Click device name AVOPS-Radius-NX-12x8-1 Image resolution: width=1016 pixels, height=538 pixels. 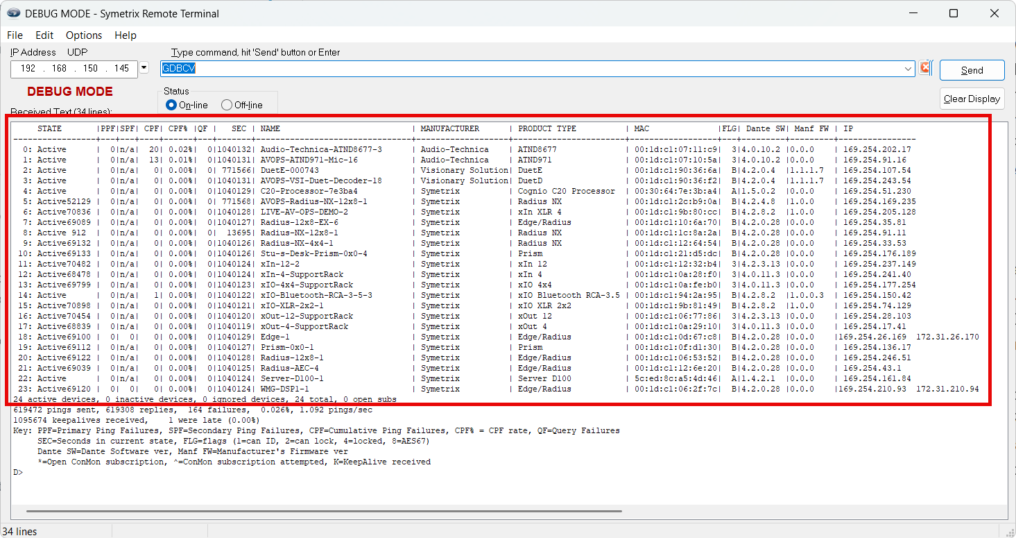click(314, 201)
